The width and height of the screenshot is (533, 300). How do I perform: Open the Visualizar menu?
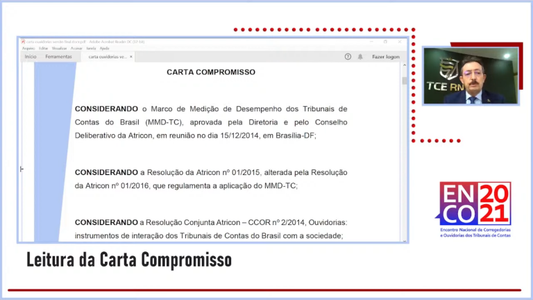click(x=60, y=49)
